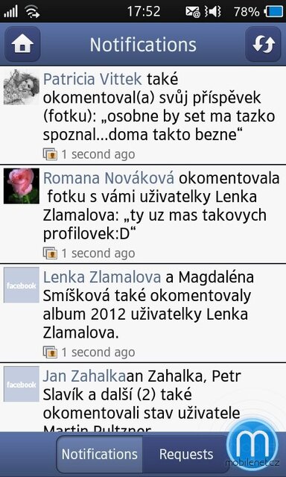This screenshot has height=477, width=286.
Task: Open Patricia Vittek's profile picture
Action: [x=22, y=87]
